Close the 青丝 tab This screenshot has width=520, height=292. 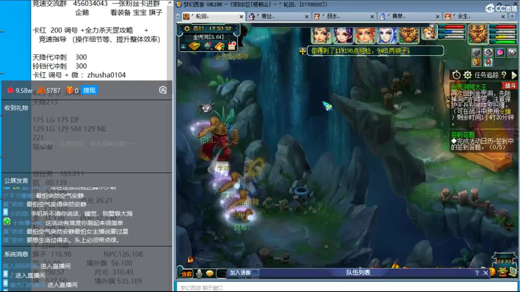coord(307,17)
